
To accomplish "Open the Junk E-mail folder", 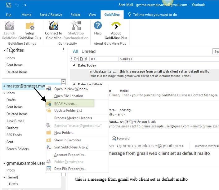I will click(15, 121).
